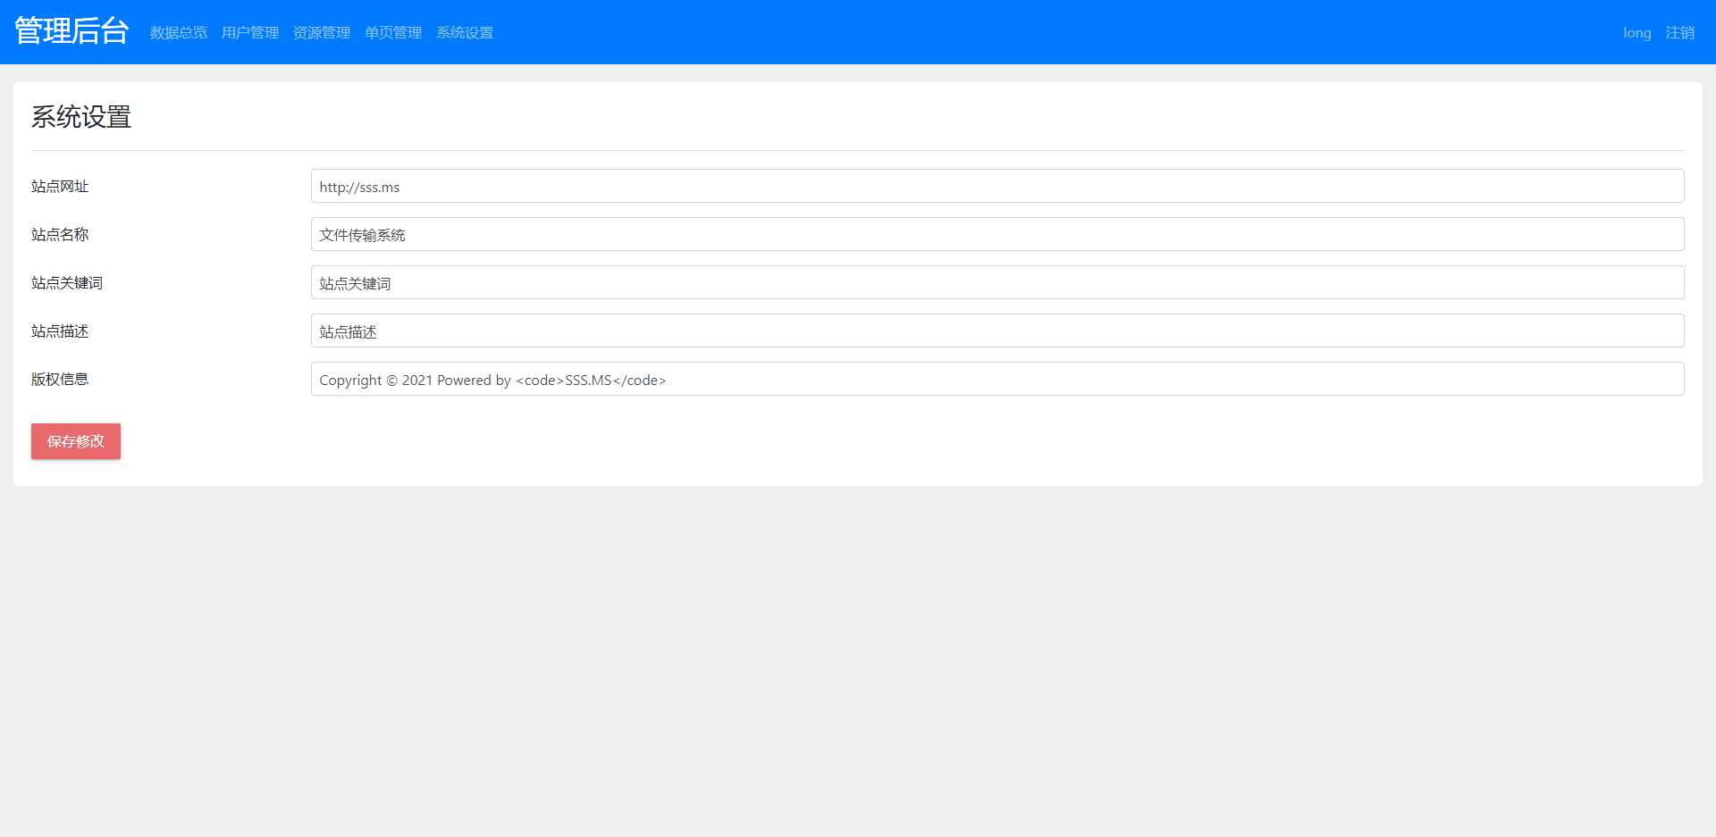Viewport: 1716px width, 837px height.
Task: Click the 站点网址 form label
Action: coord(60,187)
